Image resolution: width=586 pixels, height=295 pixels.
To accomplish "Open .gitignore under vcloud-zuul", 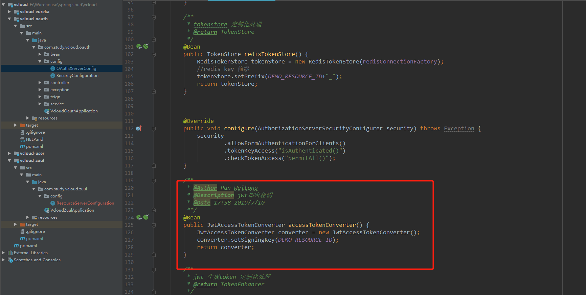I will point(36,232).
